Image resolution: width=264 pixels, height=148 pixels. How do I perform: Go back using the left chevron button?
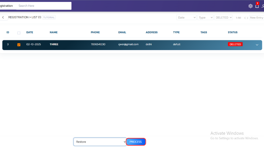[3, 17]
